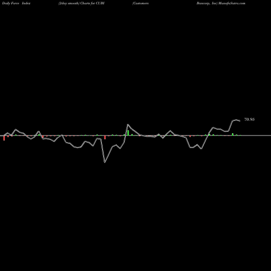Click the '(2day smooth) Charts for CUBI' text
This screenshot has height=271, width=271.
(x=81, y=3)
